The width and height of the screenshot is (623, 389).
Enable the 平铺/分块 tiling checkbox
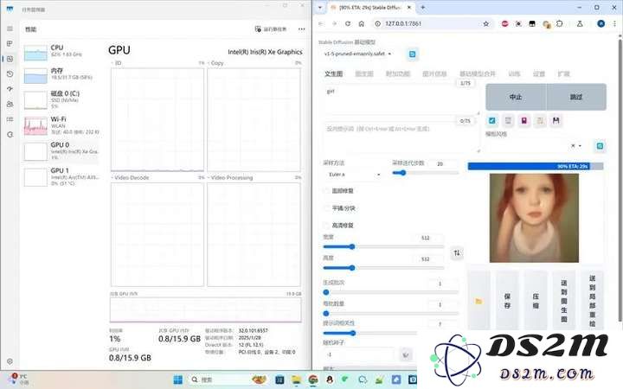pos(326,208)
